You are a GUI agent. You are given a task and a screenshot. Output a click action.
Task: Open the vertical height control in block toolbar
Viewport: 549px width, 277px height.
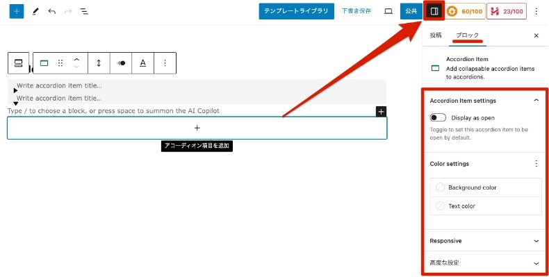coord(99,63)
